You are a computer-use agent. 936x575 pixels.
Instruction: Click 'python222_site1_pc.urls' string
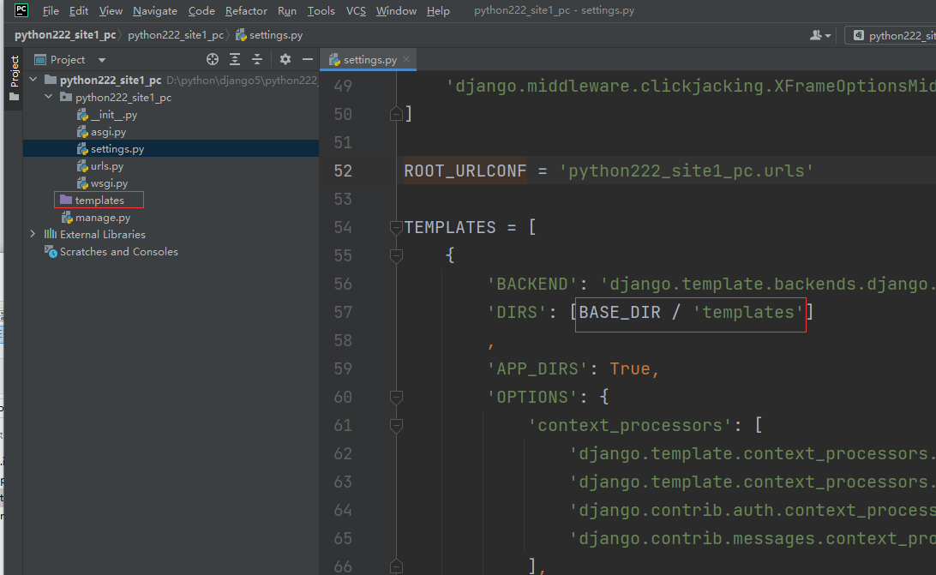(687, 171)
